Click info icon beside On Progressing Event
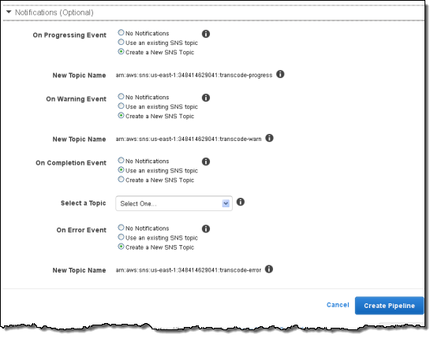This screenshot has width=434, height=338. [x=206, y=34]
